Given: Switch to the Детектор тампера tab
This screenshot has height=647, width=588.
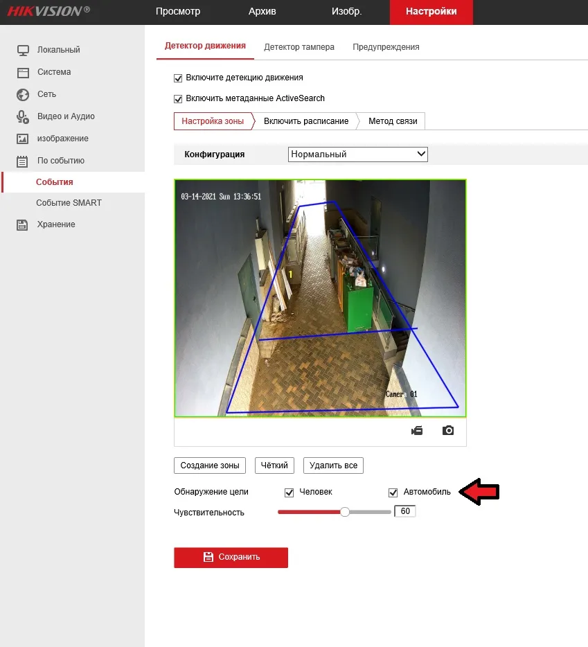Looking at the screenshot, I should pos(299,46).
